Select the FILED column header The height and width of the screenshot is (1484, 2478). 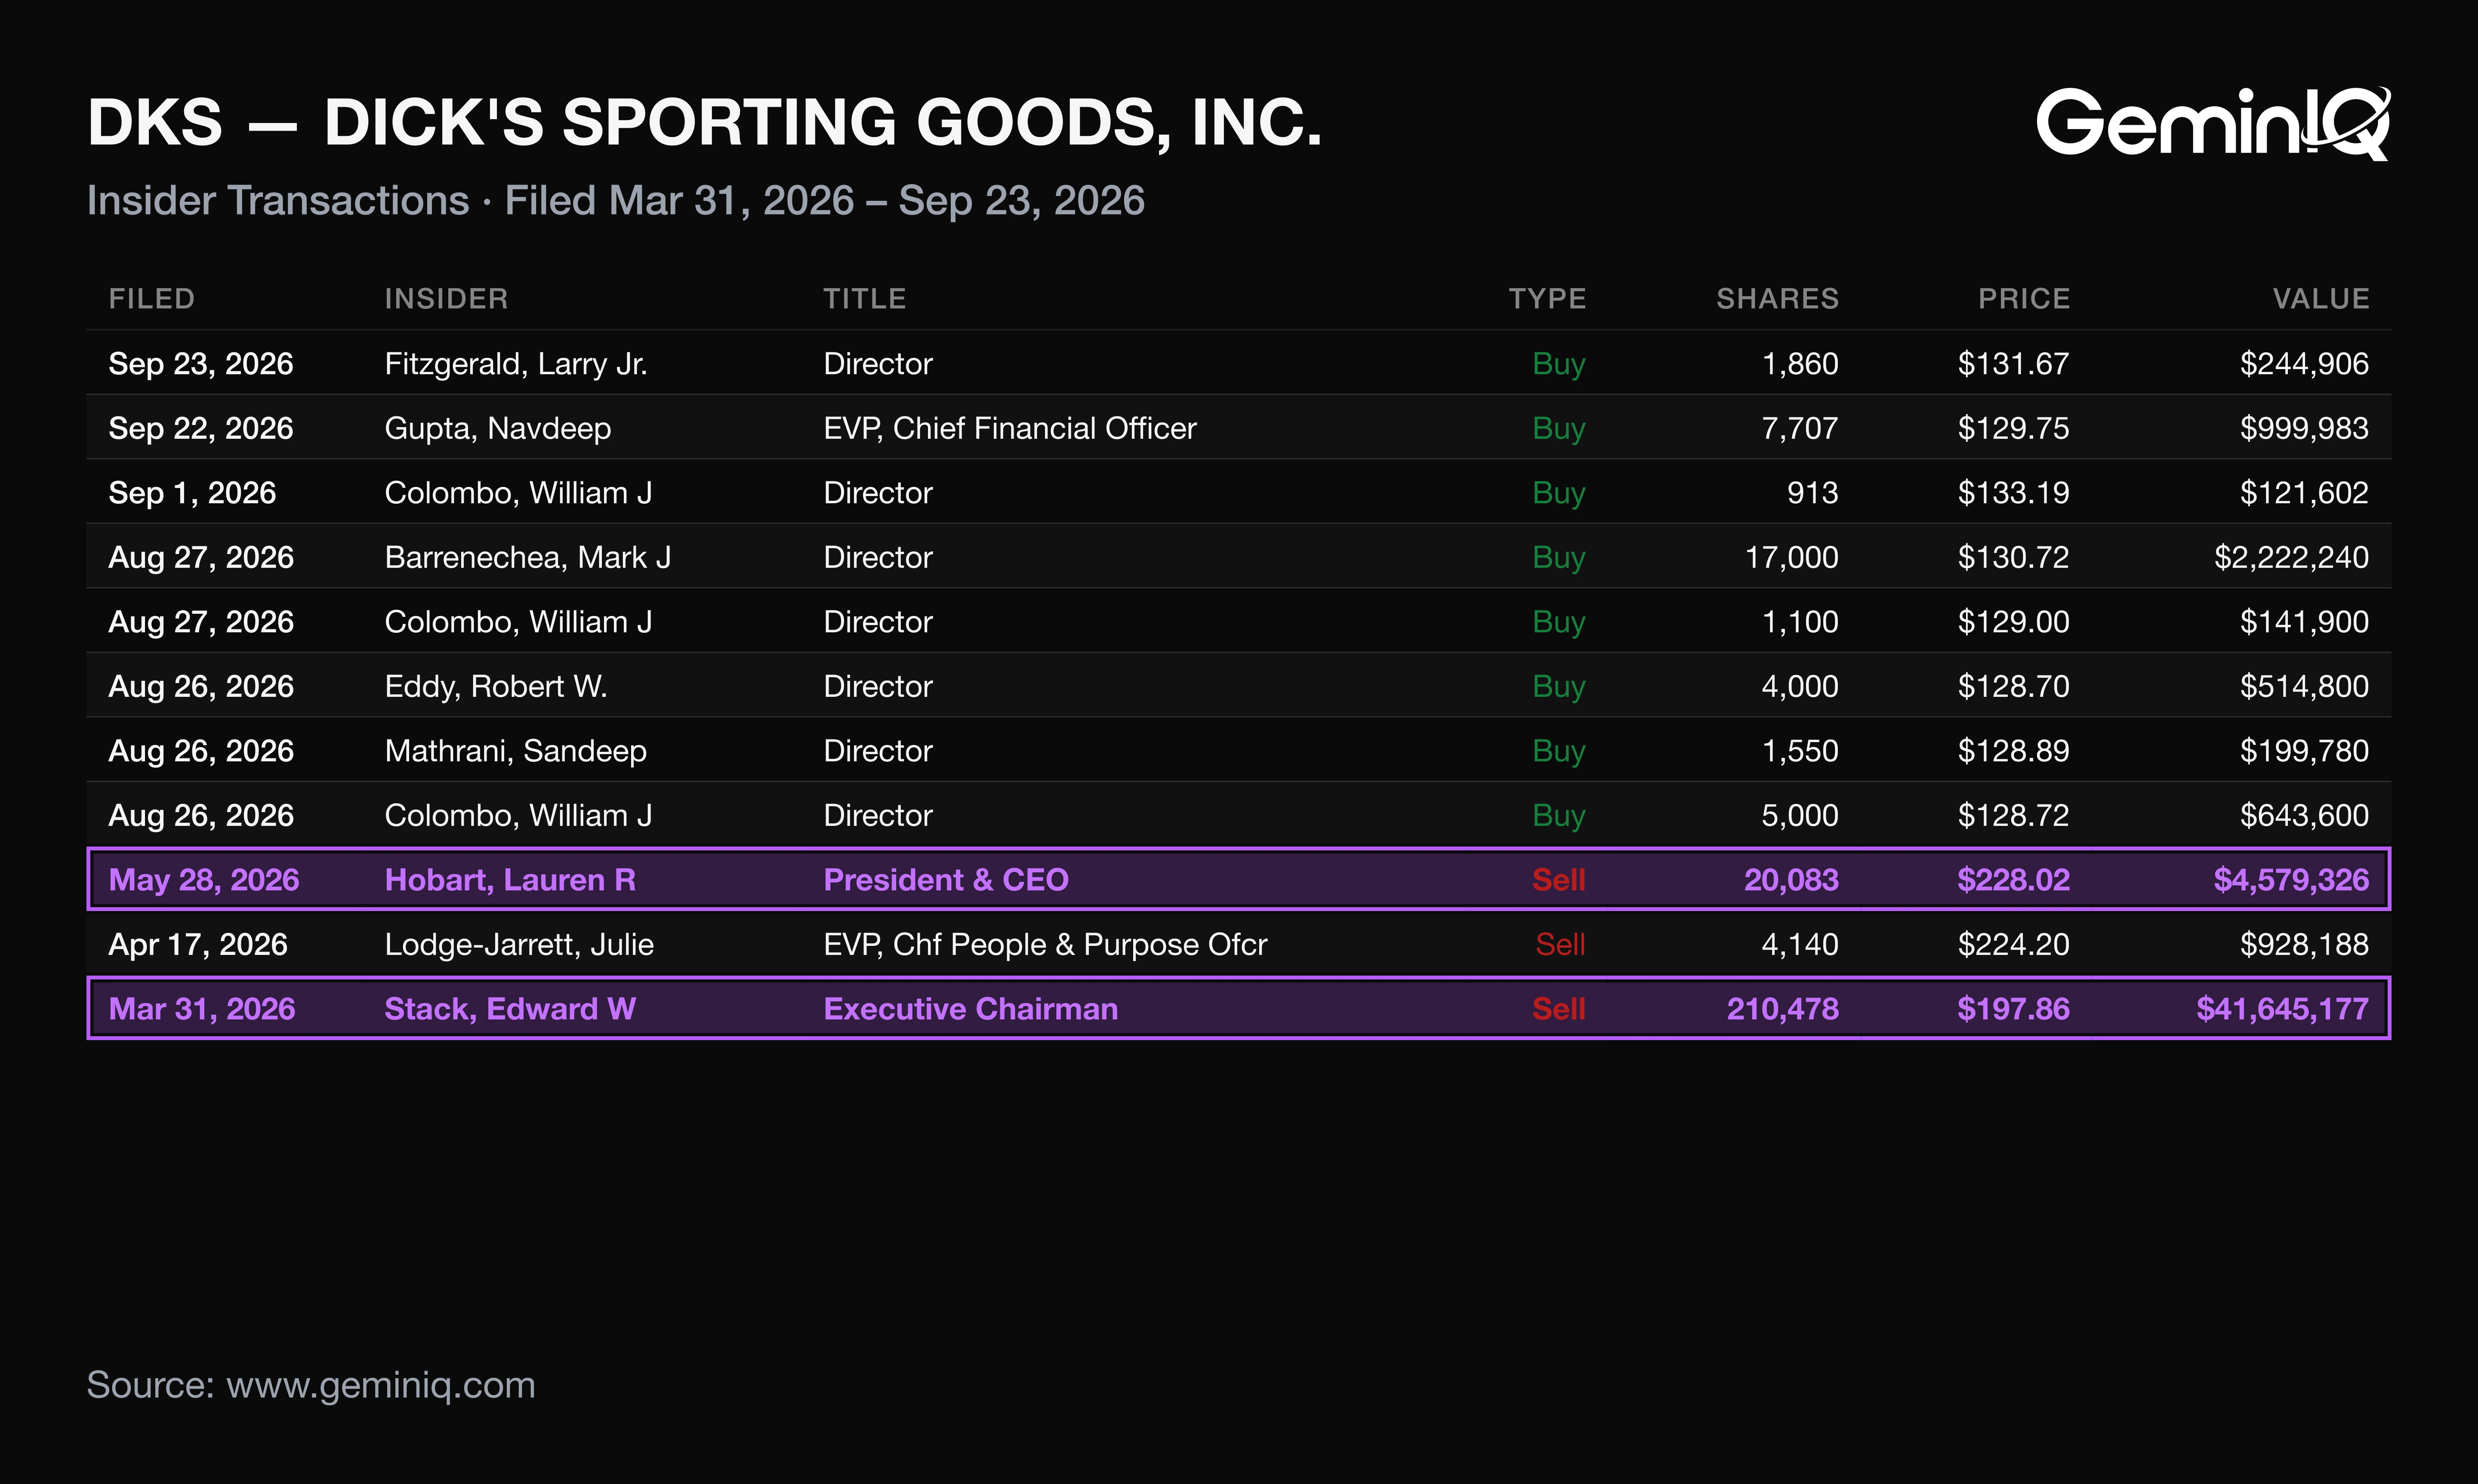click(x=152, y=298)
